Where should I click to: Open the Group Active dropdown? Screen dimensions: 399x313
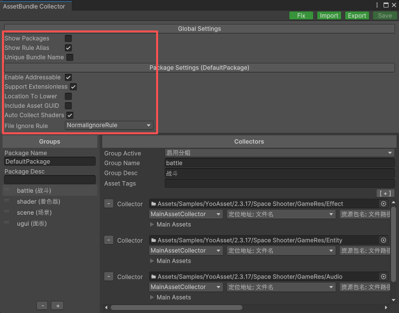(280, 153)
